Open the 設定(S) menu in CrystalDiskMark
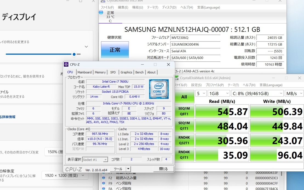 pyautogui.click(x=196, y=85)
